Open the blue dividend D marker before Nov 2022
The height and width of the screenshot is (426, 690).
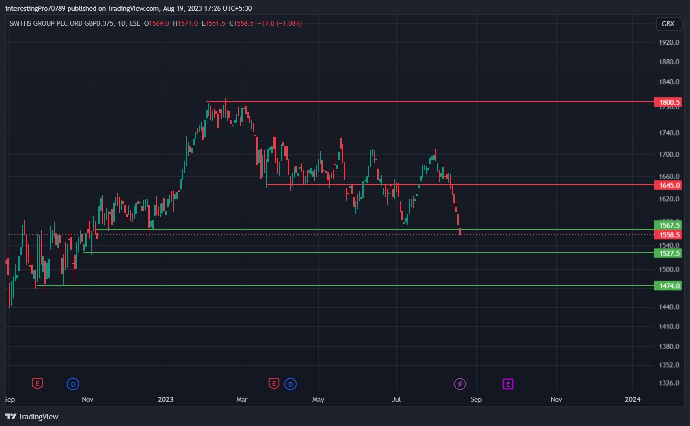(x=73, y=384)
